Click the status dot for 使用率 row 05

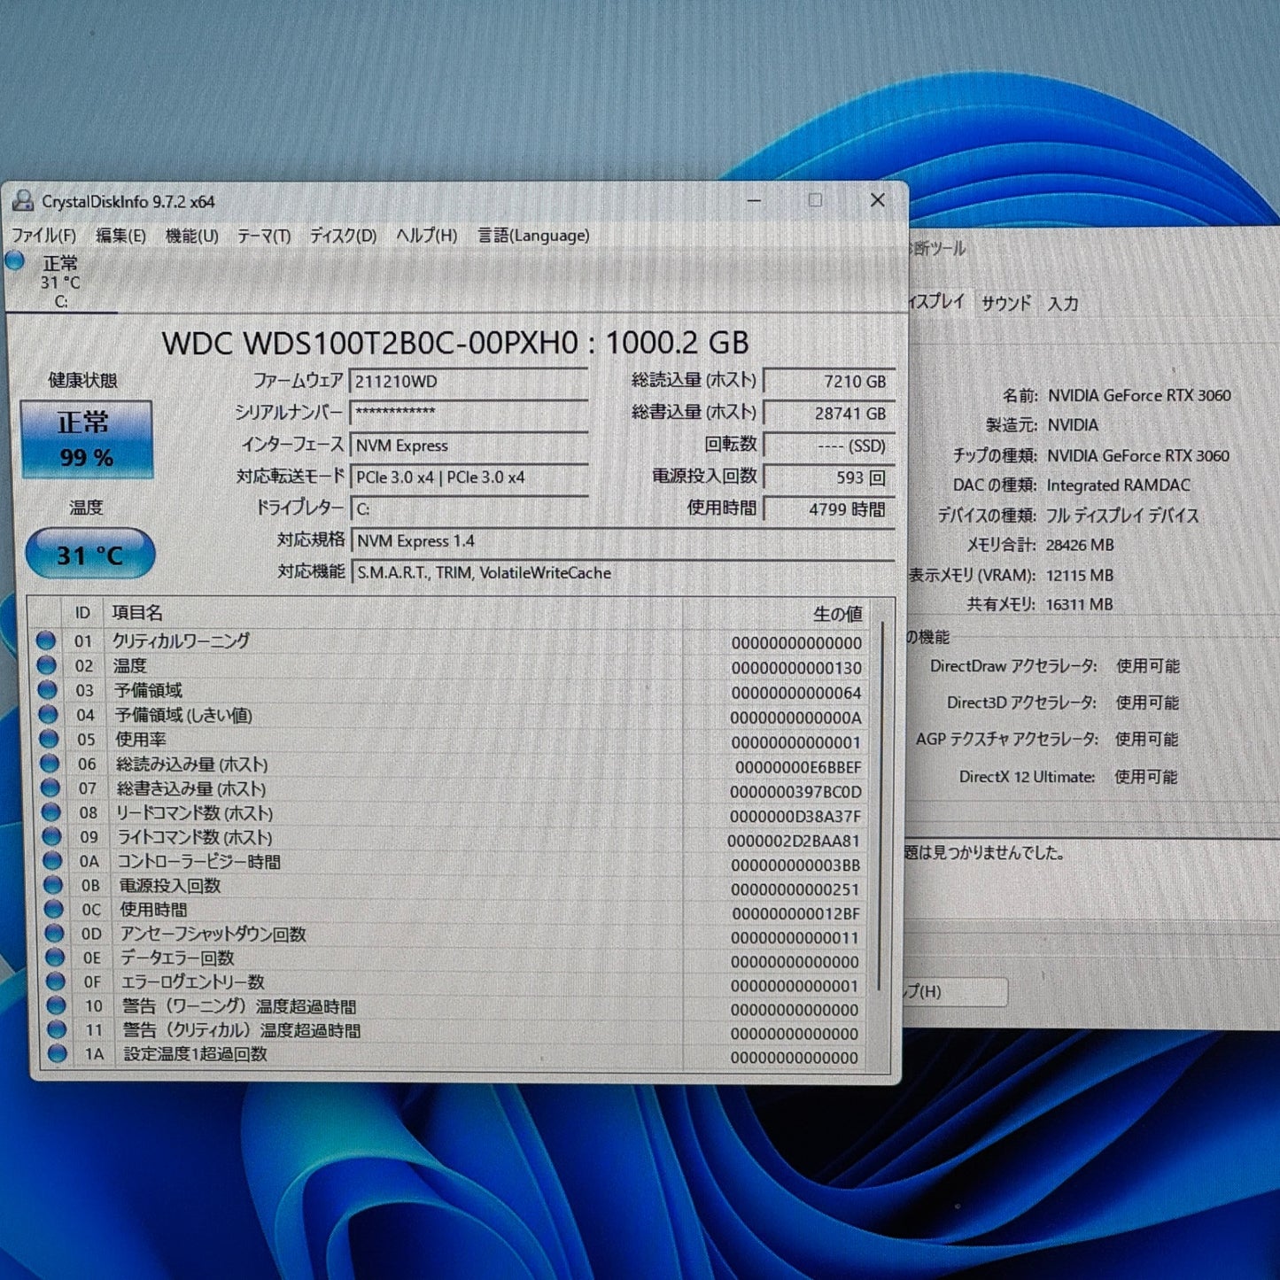coord(50,739)
